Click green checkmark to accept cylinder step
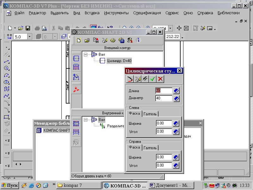 tap(153, 79)
